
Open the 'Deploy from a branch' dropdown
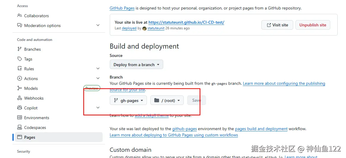(136, 65)
